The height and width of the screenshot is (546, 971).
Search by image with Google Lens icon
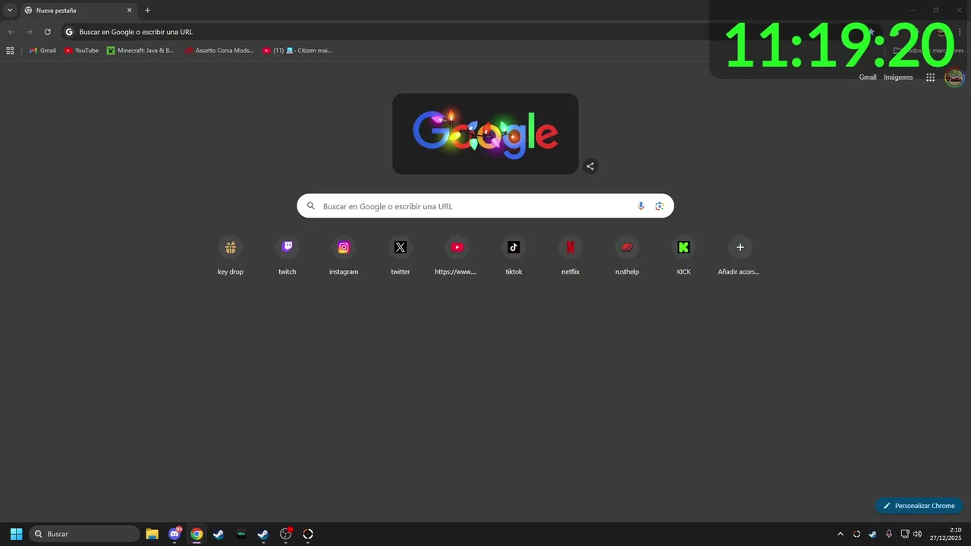(x=659, y=206)
